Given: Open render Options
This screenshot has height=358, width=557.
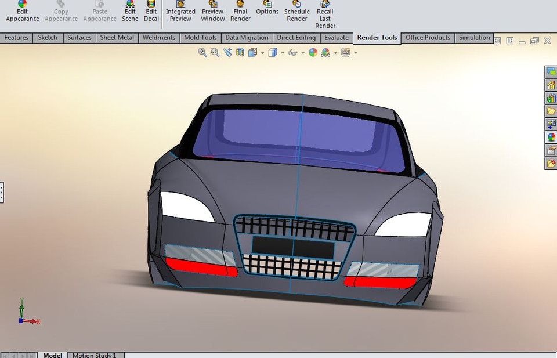Looking at the screenshot, I should click(267, 9).
